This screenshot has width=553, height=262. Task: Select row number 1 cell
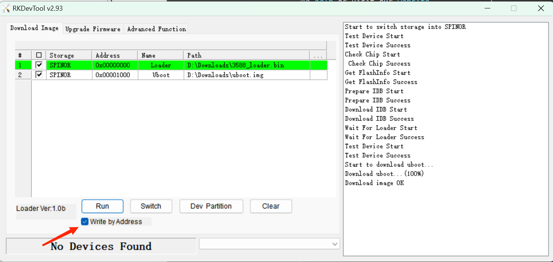(23, 65)
